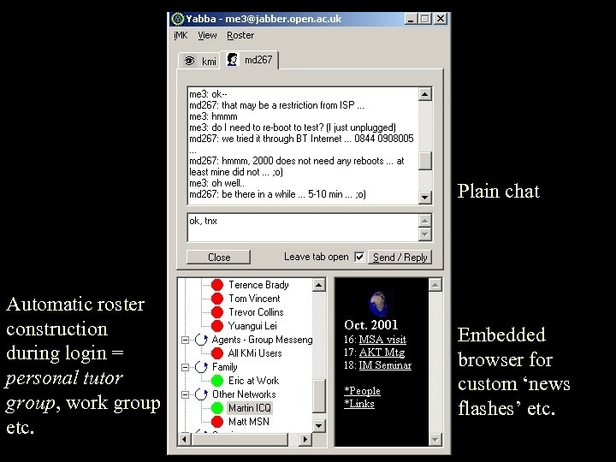Collapse the Family roster group
The width and height of the screenshot is (616, 462).
click(185, 367)
